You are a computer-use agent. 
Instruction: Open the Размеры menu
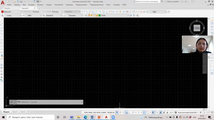(x=69, y=5)
